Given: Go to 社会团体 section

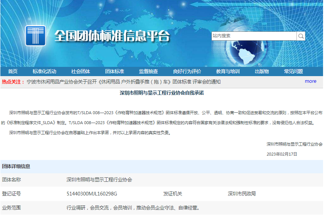Looking at the screenshot, I should coord(81,71).
